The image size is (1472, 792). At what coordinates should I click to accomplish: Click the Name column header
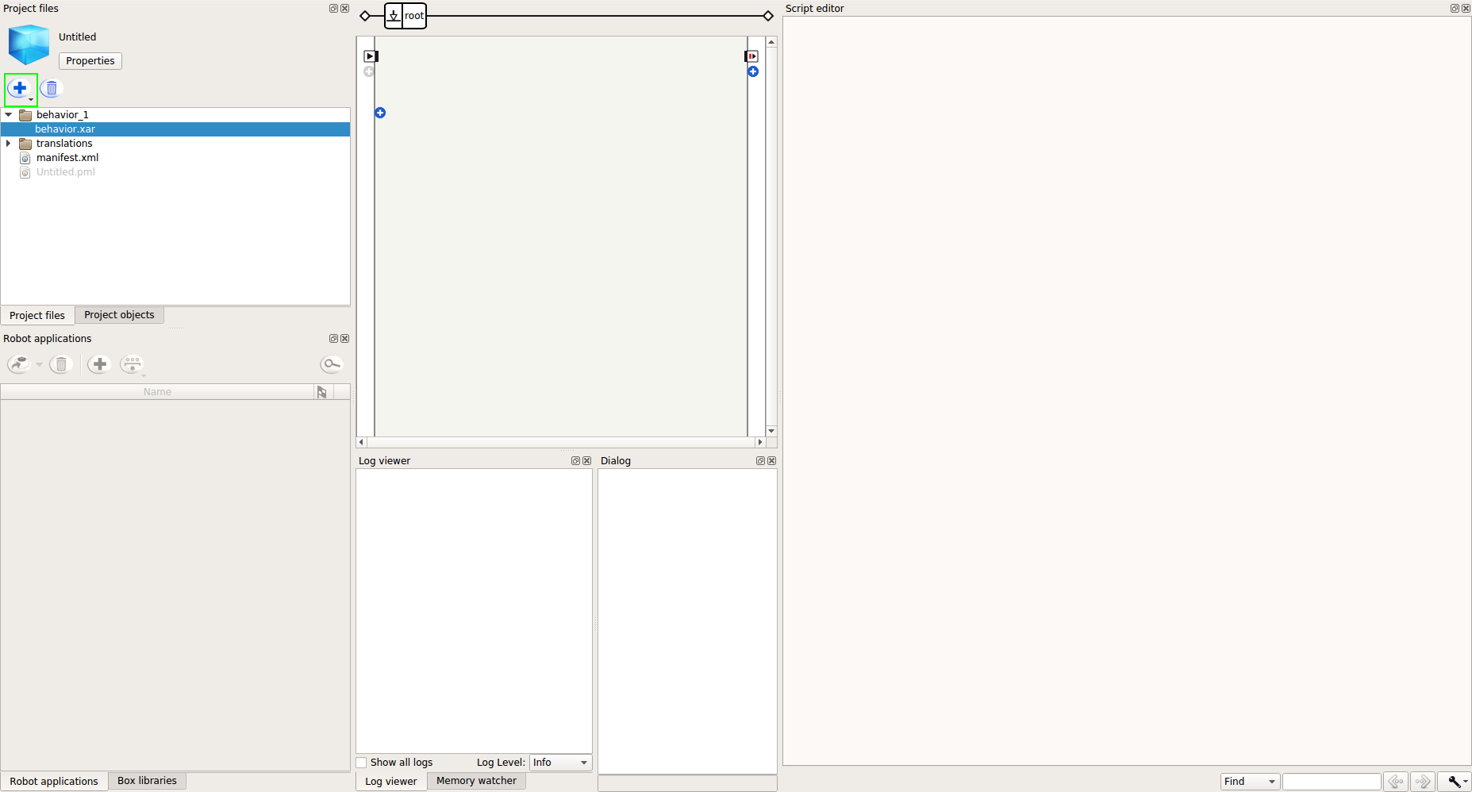(157, 392)
